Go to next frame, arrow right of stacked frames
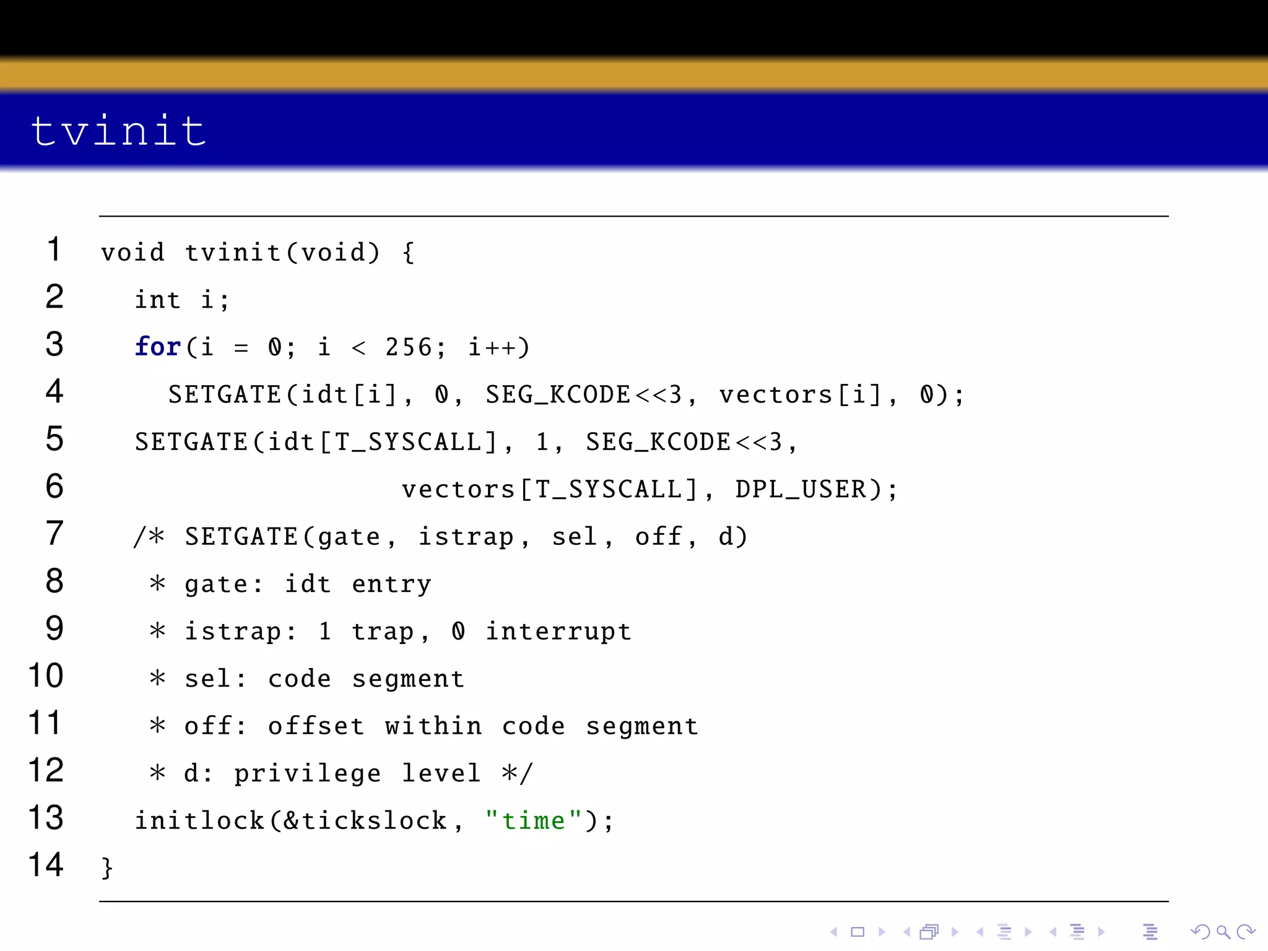This screenshot has width=1268, height=951. [x=955, y=932]
